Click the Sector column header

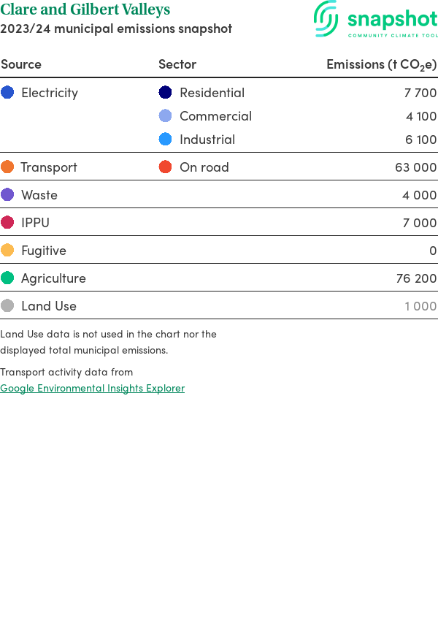coord(177,64)
